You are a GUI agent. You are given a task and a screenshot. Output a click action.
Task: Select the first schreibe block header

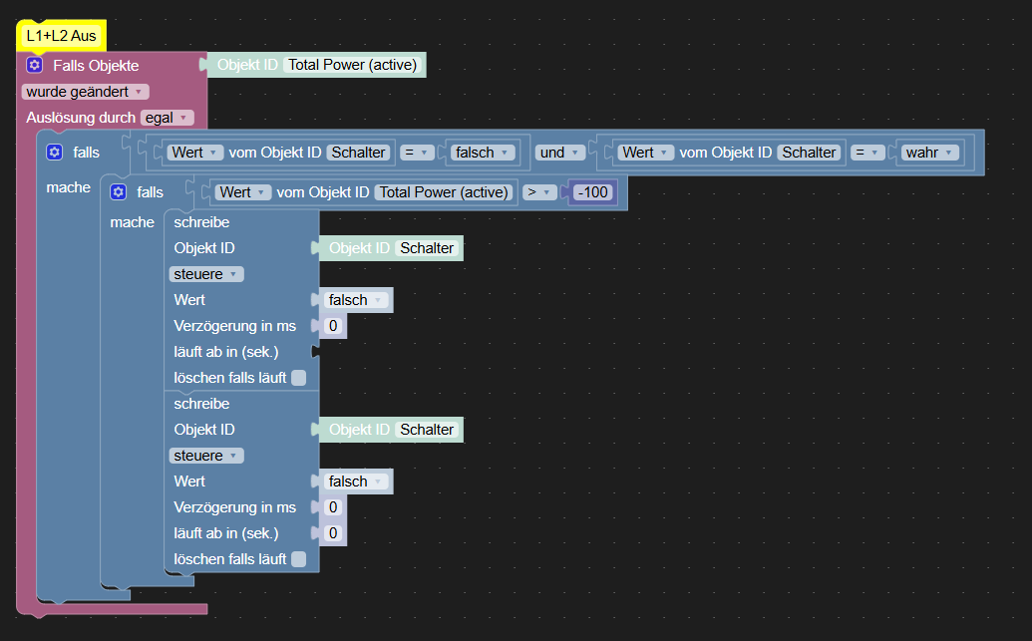(201, 222)
